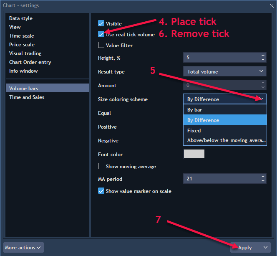Click the Height percent input field

click(x=220, y=58)
